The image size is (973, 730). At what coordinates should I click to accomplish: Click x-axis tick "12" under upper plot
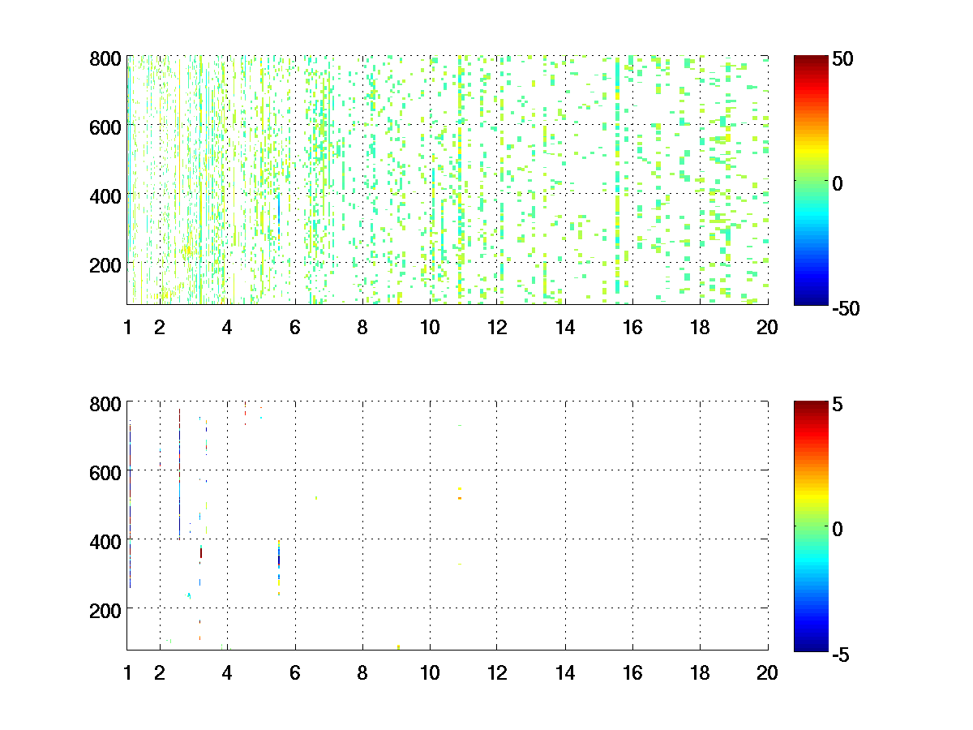point(497,328)
